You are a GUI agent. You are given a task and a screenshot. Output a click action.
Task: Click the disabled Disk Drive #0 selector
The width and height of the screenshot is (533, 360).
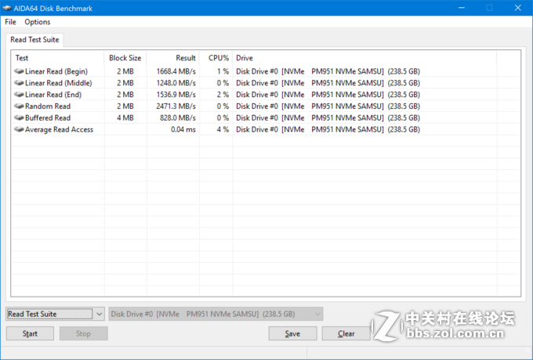click(216, 314)
